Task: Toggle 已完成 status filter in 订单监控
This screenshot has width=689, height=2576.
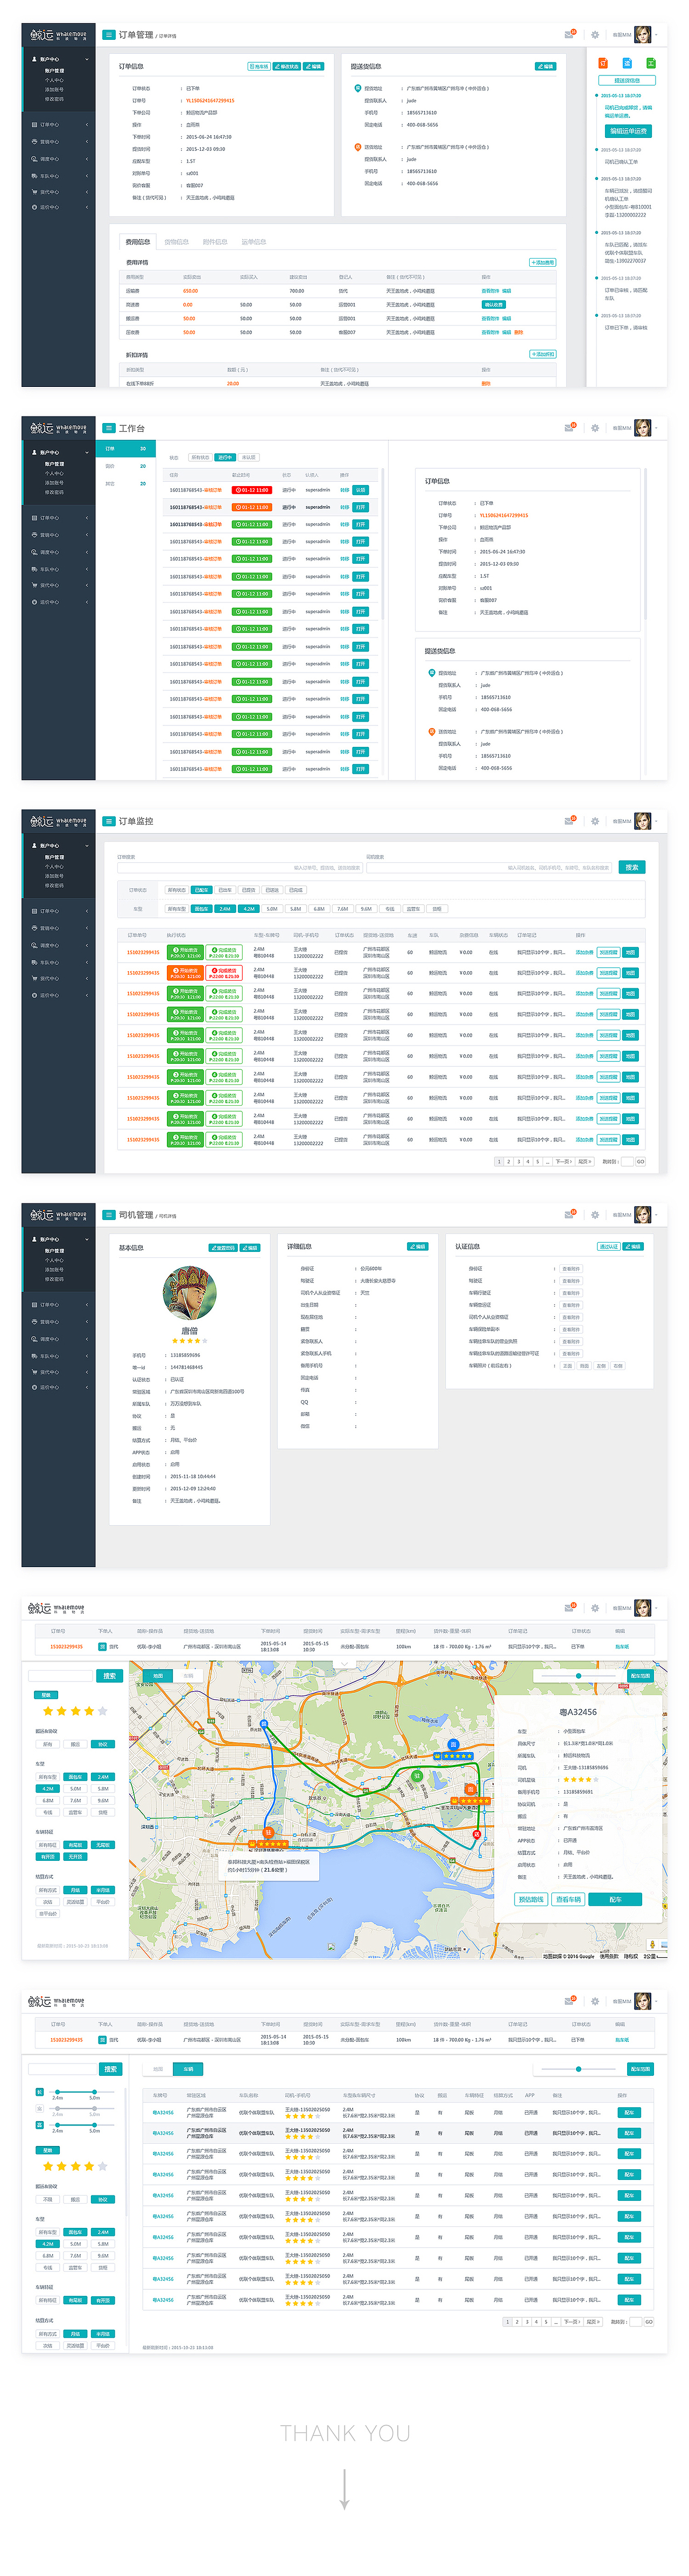Action: tap(296, 890)
